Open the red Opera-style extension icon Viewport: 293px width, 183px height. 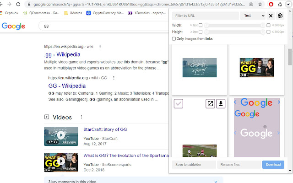click(271, 4)
